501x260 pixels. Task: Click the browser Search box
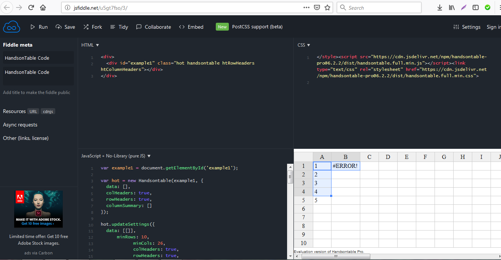[x=379, y=7]
